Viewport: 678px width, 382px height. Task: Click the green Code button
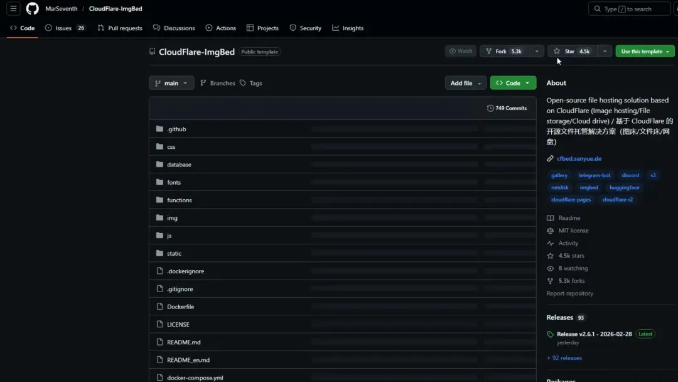513,83
